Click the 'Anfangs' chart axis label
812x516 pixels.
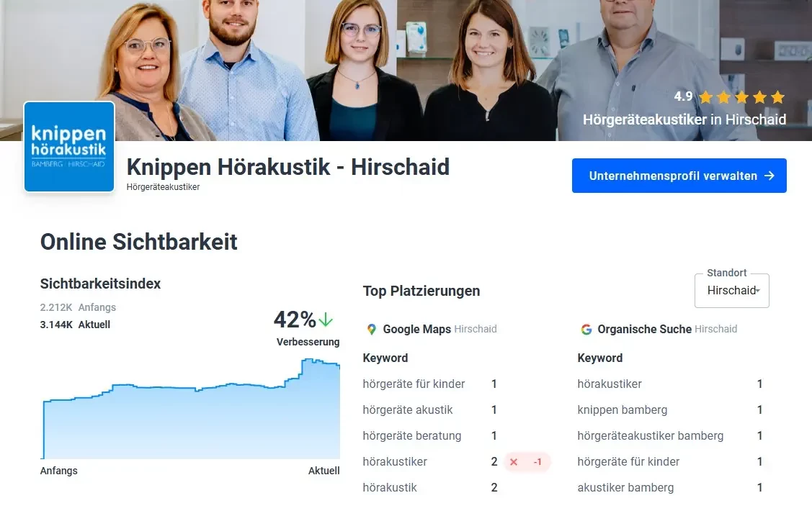pos(58,471)
